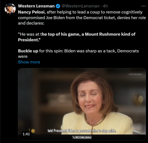
Task: Open the Western Lensman display name
Action: [x=36, y=6]
